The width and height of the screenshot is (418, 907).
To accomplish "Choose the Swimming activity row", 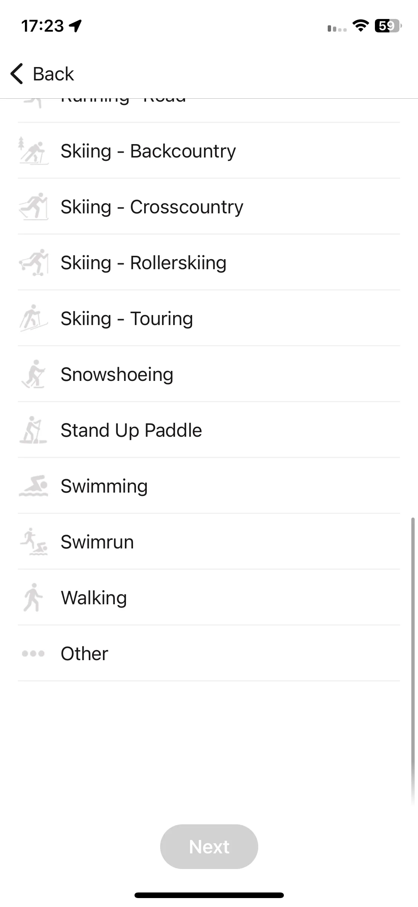I will (209, 486).
